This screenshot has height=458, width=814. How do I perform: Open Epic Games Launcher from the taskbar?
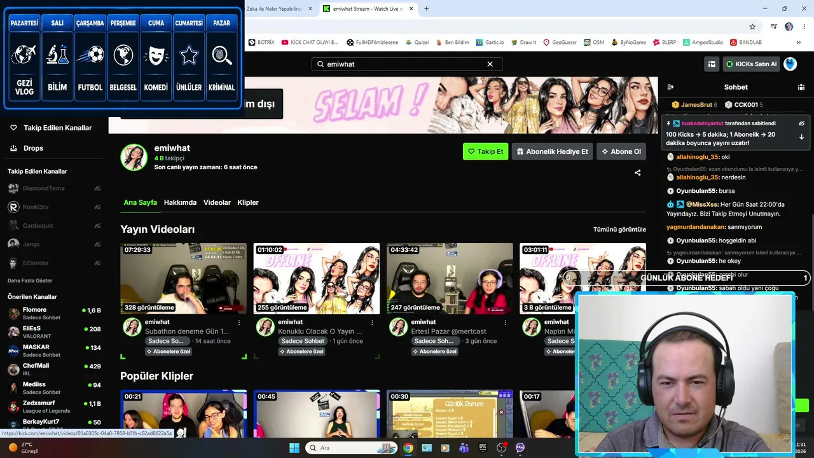(x=483, y=448)
